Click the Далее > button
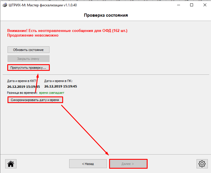The height and width of the screenshot is (173, 211). (x=128, y=164)
